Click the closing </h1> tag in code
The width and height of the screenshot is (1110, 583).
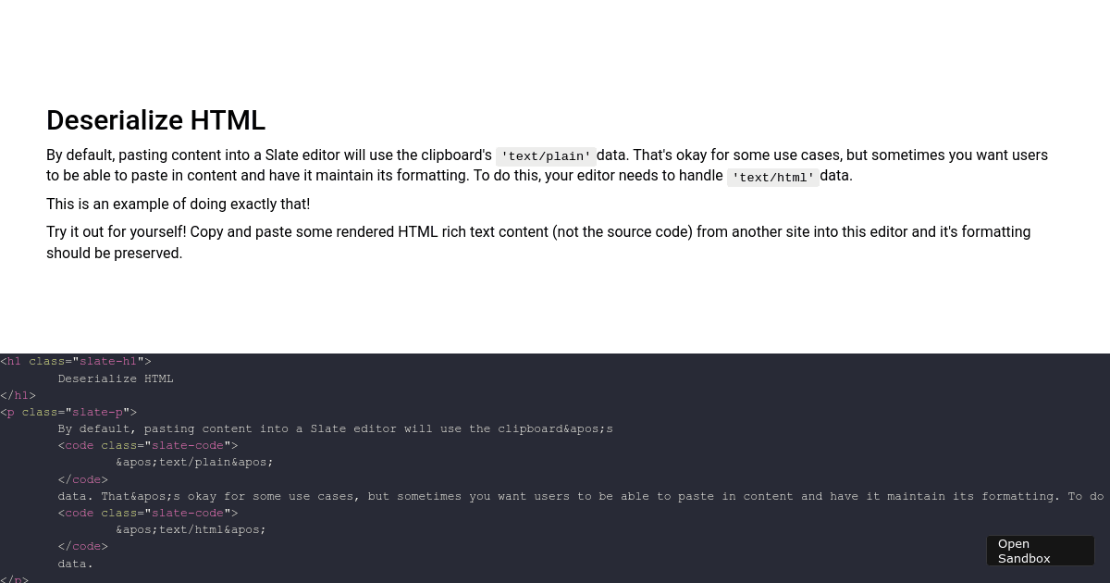pyautogui.click(x=18, y=395)
